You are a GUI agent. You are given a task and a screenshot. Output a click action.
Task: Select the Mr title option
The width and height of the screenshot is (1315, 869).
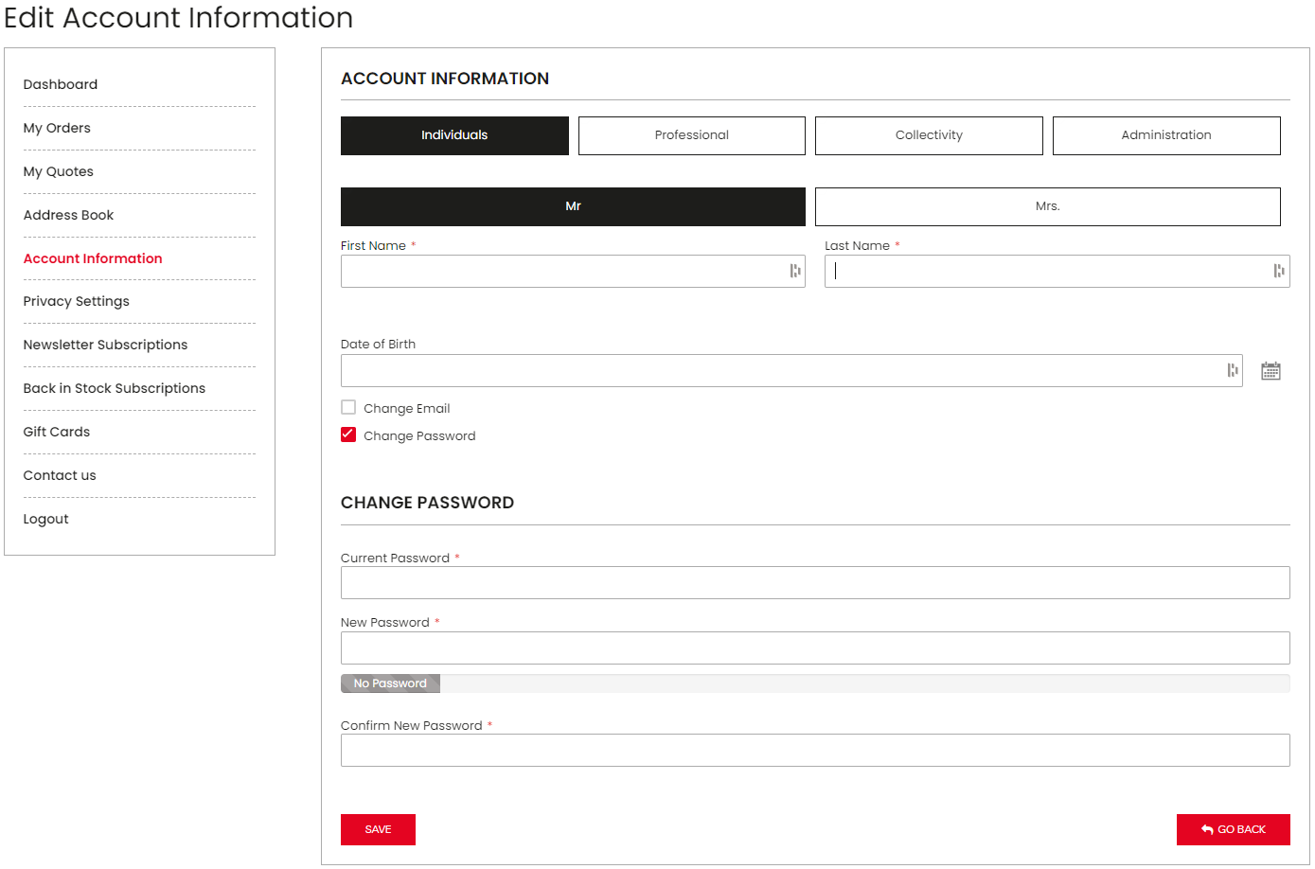(573, 206)
